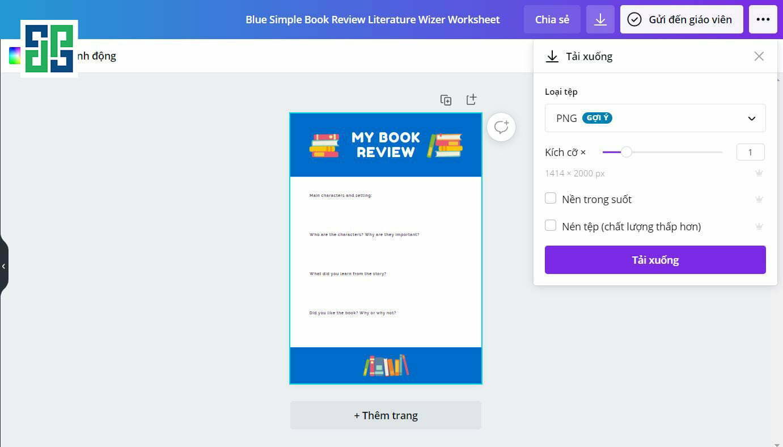This screenshot has height=447, width=783.
Task: Click the purple Tải xuống button
Action: coord(655,260)
